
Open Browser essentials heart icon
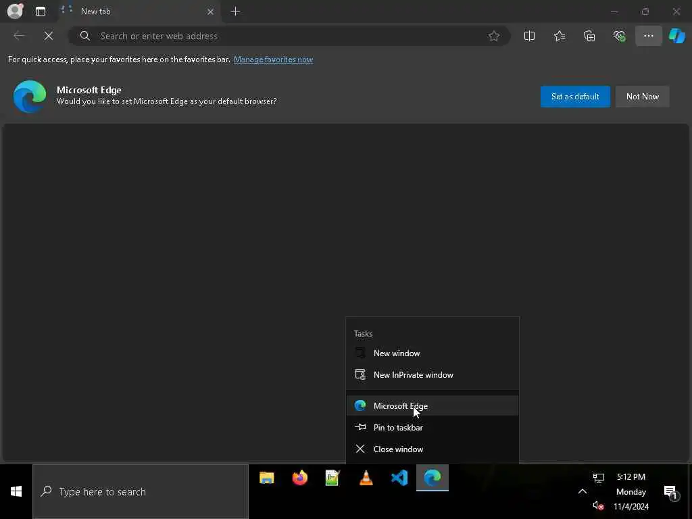[x=619, y=36]
